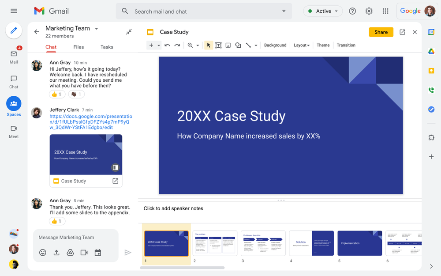Screen dimensions: 441x276
Task: Click the video meeting icon in message box
Action: [x=84, y=253]
